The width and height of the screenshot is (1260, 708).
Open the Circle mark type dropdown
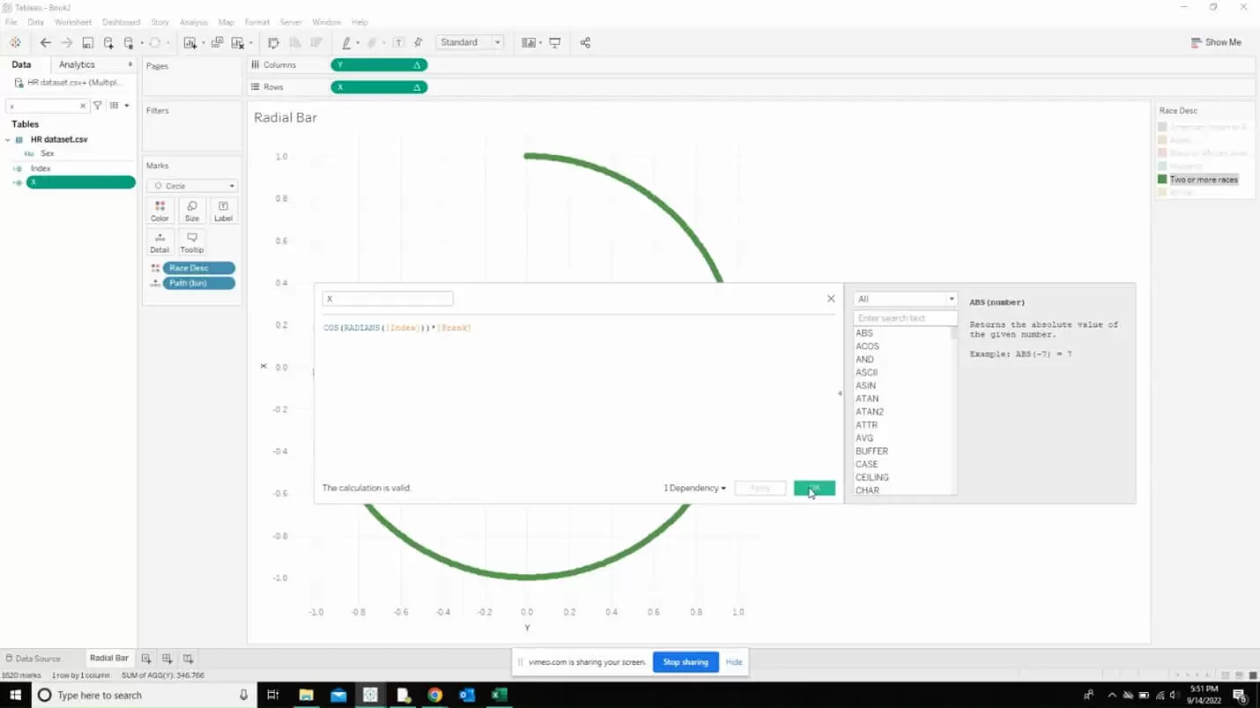pos(192,186)
